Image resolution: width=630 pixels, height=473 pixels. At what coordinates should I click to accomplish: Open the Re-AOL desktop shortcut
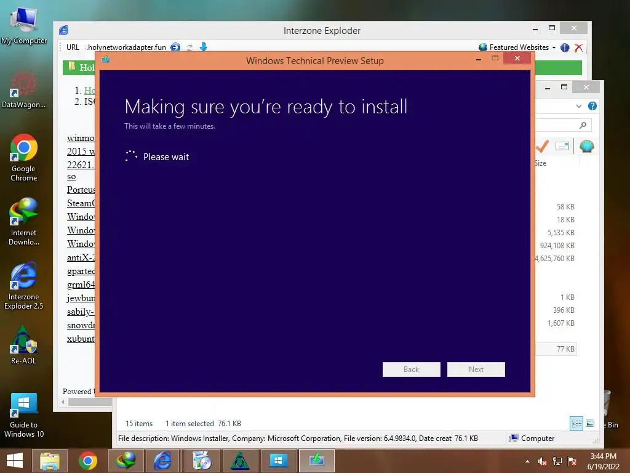coord(24,345)
